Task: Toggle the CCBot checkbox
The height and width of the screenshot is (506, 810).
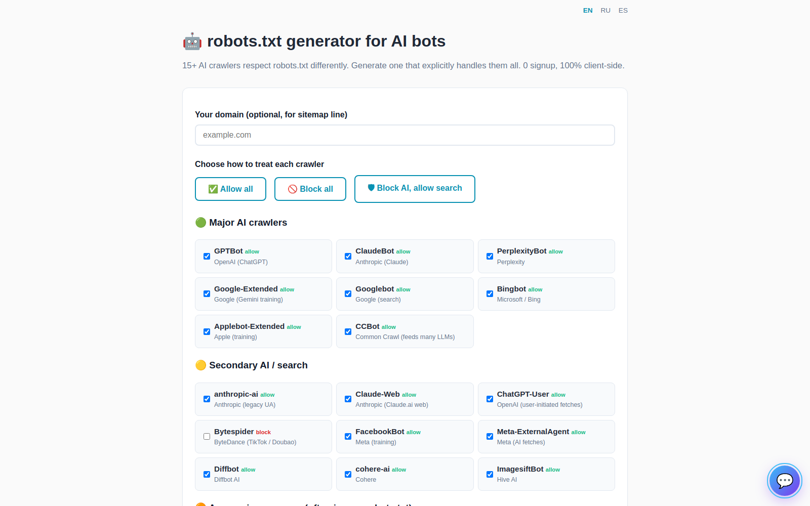Action: coord(348,331)
